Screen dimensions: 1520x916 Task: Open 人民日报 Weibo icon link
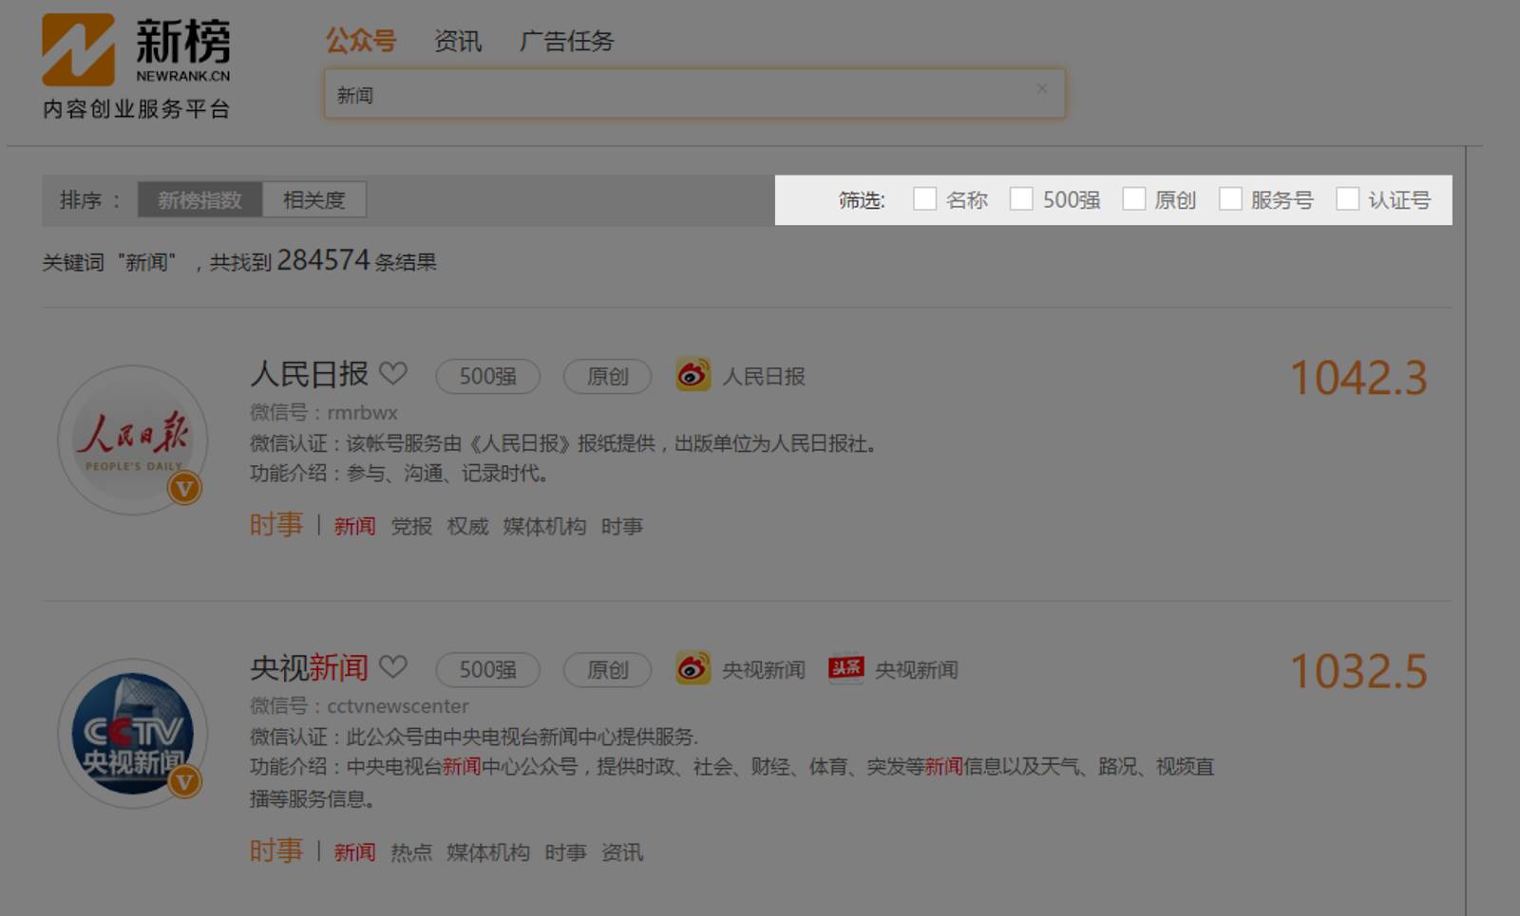pyautogui.click(x=693, y=375)
